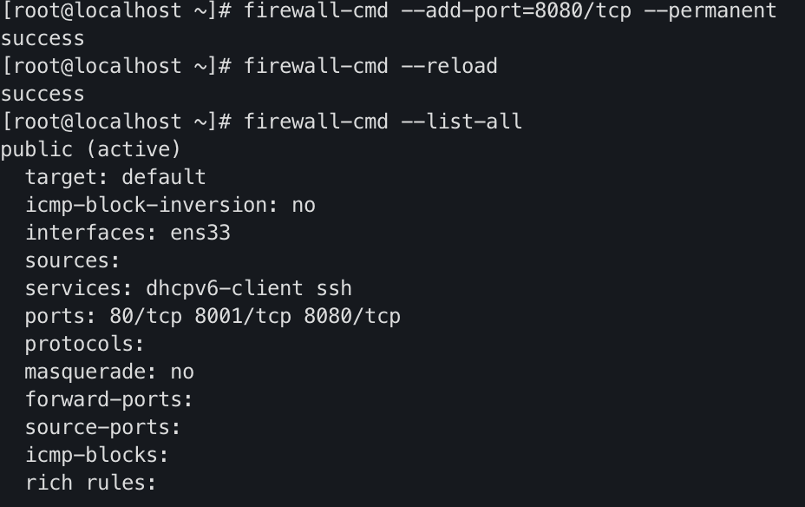Click the --list-all option text
805x507 pixels.
[461, 122]
